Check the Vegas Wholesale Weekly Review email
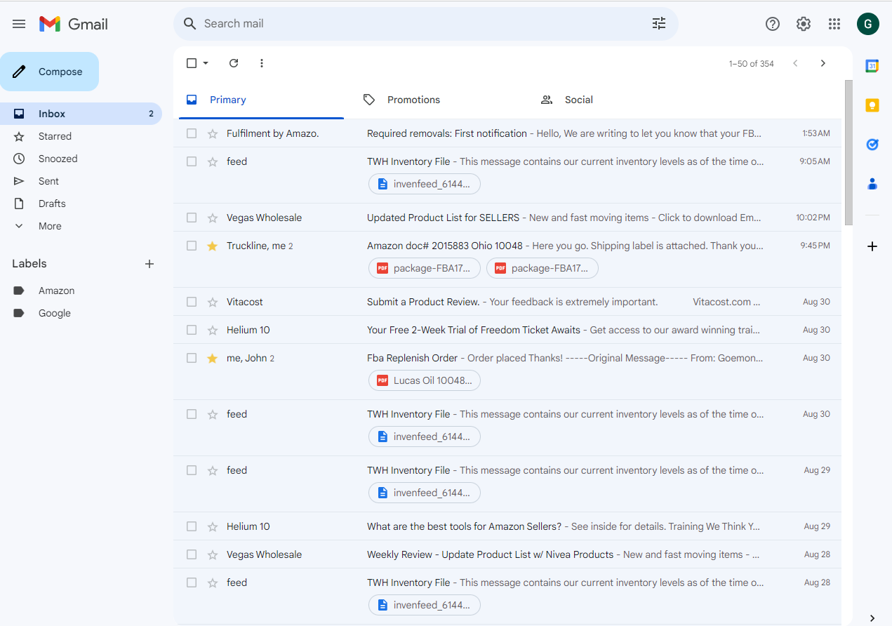The width and height of the screenshot is (892, 626). click(x=192, y=554)
